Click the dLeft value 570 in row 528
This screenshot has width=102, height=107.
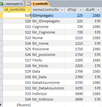coord(92,66)
